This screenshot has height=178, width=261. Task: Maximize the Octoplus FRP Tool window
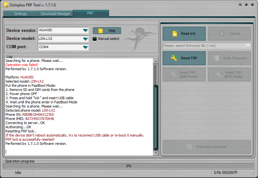point(246,5)
